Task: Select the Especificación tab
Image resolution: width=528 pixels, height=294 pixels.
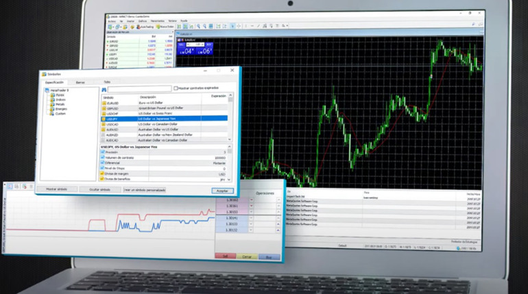Action: (54, 83)
